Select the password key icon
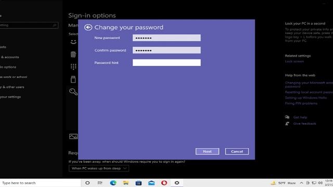This screenshot has width=333, height=187. pyautogui.click(x=73, y=91)
